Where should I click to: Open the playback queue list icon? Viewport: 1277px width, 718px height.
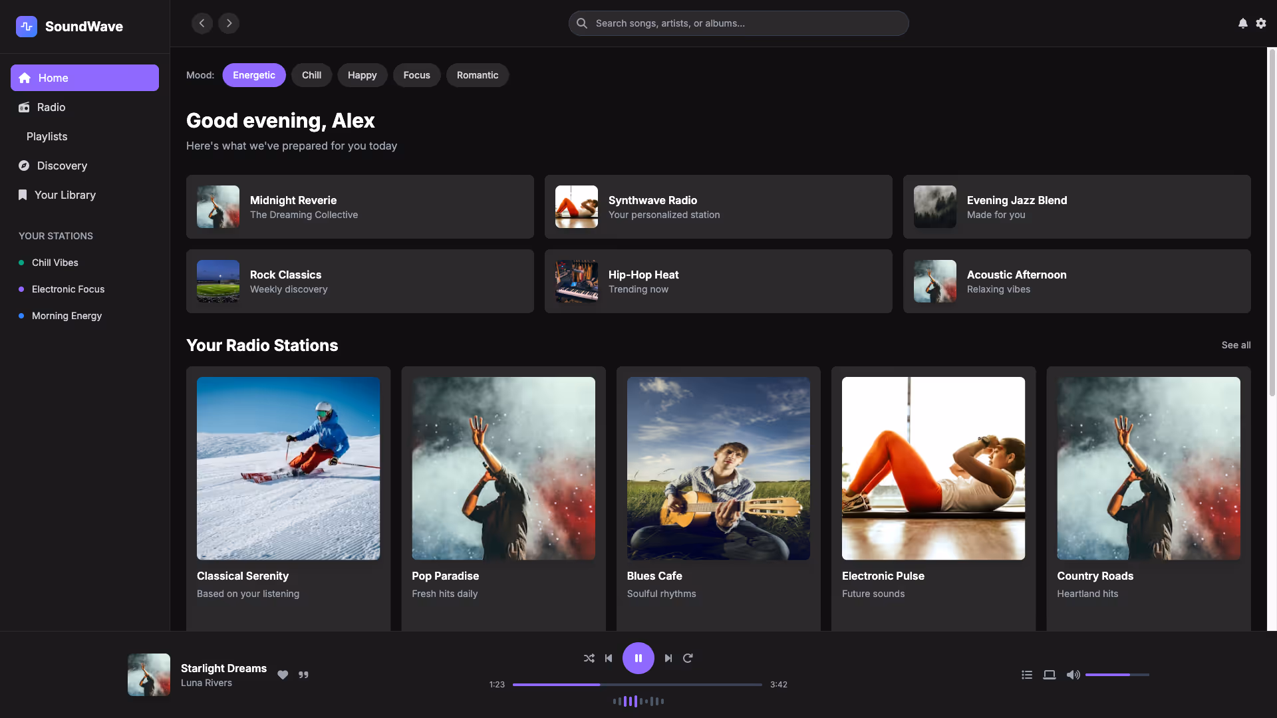[x=1026, y=674]
